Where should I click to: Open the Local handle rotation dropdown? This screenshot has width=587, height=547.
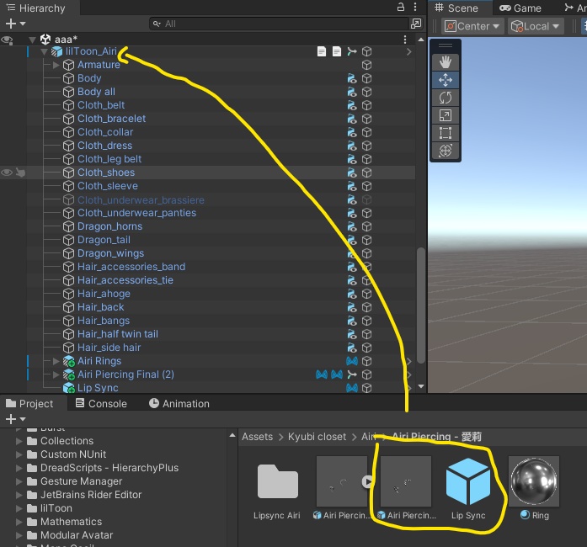536,26
